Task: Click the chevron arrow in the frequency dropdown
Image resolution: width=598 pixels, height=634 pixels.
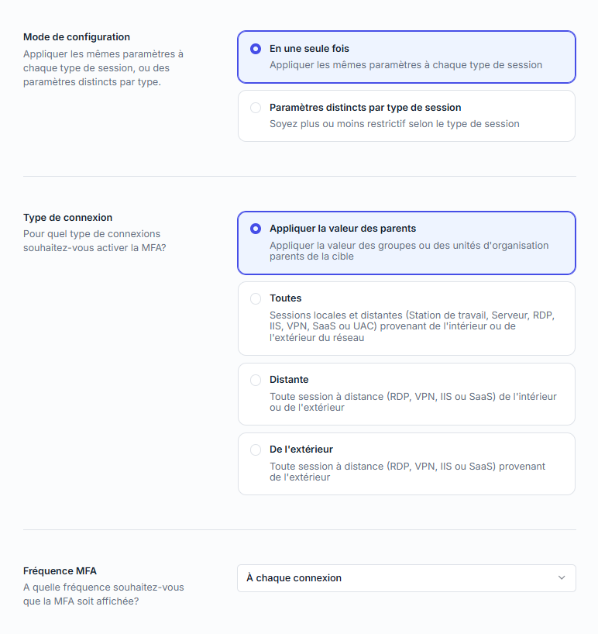Action: pos(562,578)
